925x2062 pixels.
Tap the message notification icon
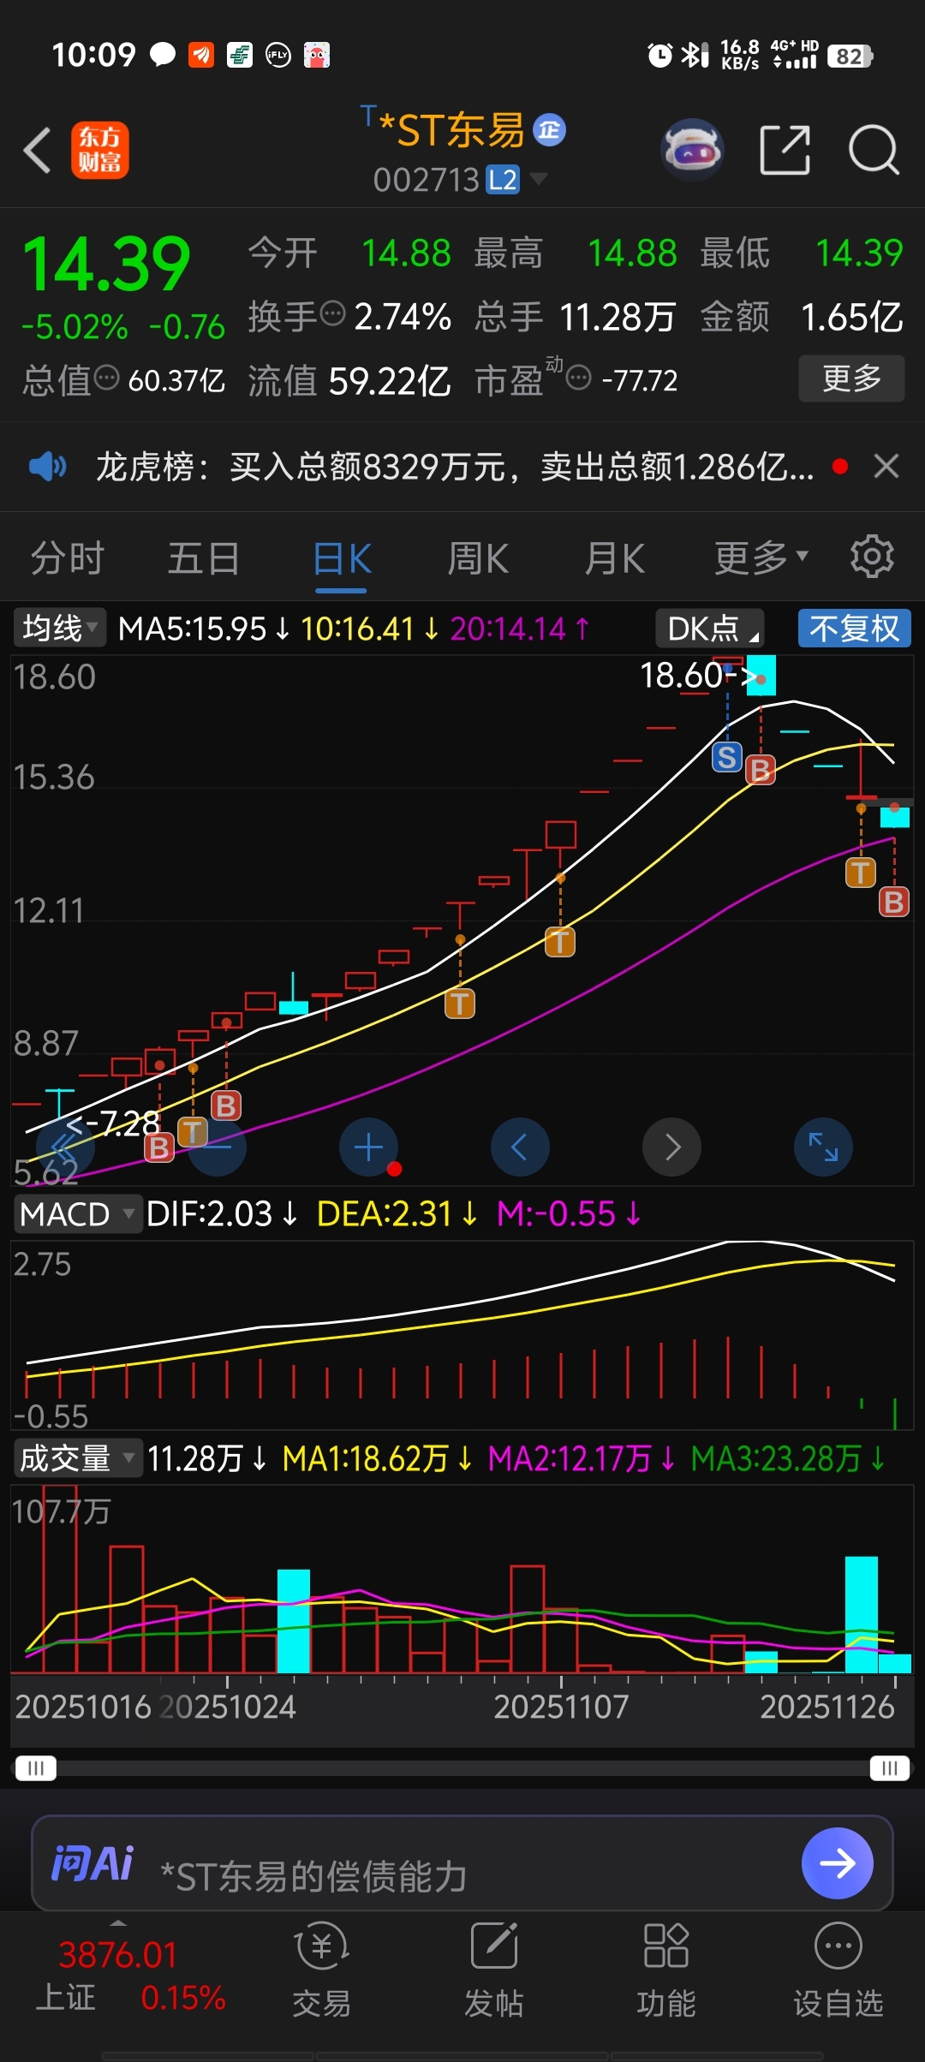(x=163, y=55)
